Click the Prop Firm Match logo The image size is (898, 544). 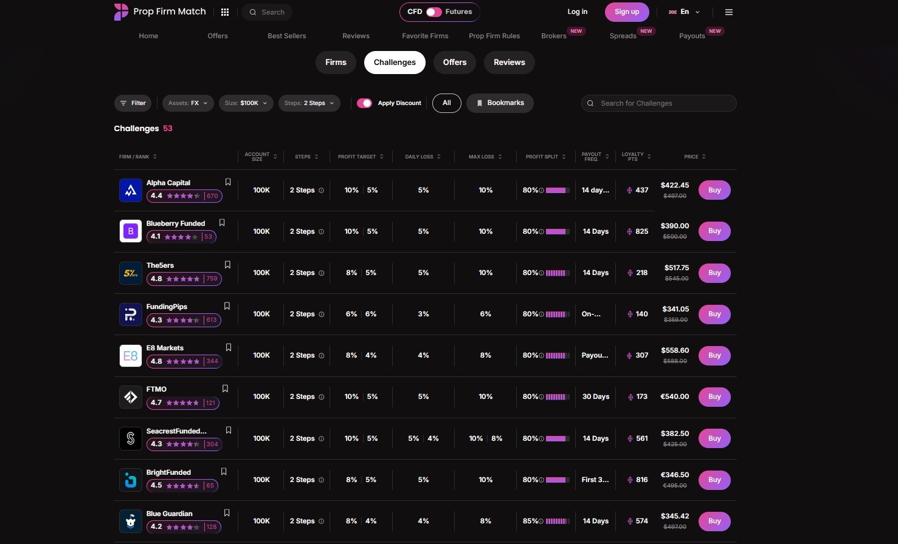pyautogui.click(x=160, y=12)
